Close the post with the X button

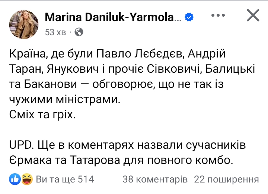click(253, 16)
